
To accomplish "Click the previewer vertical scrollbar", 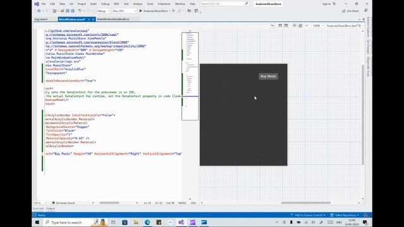I will 363,114.
